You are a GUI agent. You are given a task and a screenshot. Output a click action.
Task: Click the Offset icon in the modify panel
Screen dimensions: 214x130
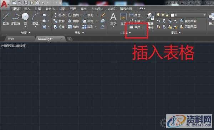(103, 27)
